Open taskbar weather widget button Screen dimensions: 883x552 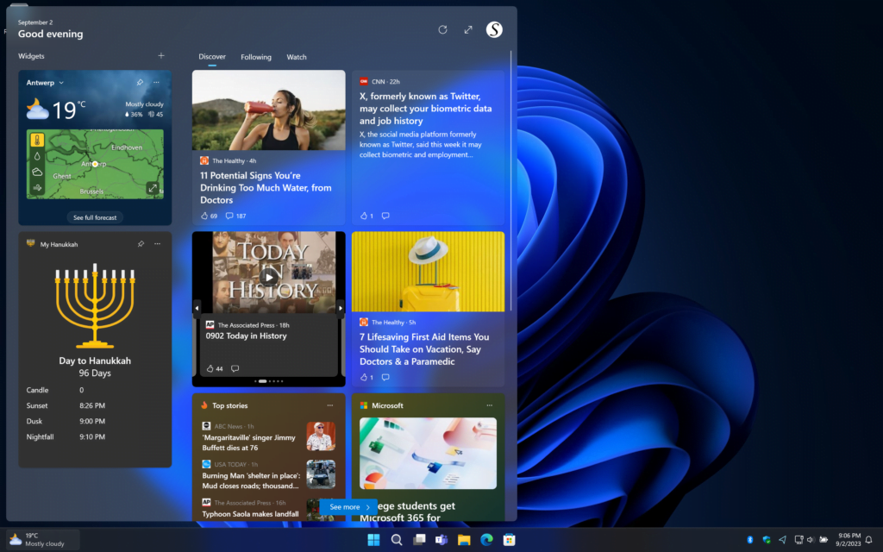coord(43,540)
